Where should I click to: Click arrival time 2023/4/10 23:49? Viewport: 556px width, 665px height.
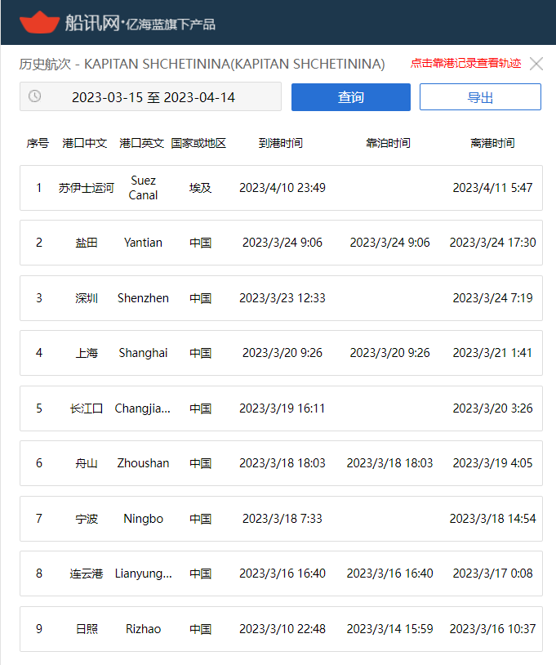point(282,188)
